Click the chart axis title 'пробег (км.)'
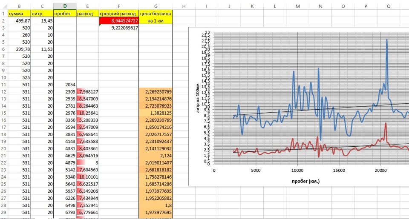This screenshot has height=219, width=409. coord(305,181)
